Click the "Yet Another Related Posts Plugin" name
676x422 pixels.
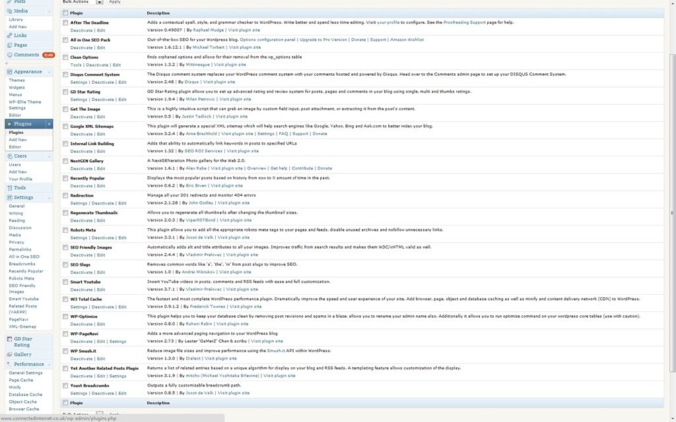[x=104, y=369]
